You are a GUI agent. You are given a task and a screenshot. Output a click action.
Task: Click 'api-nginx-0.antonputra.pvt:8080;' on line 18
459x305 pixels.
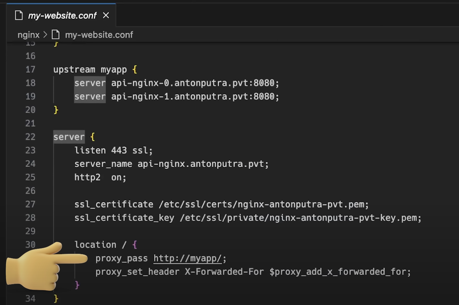pos(195,83)
